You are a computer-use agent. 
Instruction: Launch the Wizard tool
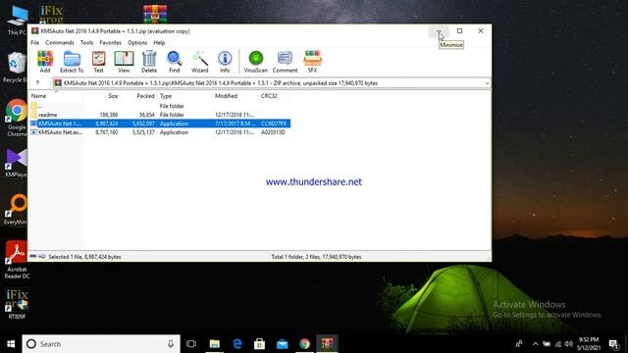click(199, 62)
